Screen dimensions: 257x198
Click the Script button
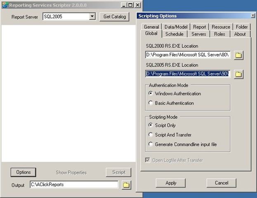tap(118, 172)
